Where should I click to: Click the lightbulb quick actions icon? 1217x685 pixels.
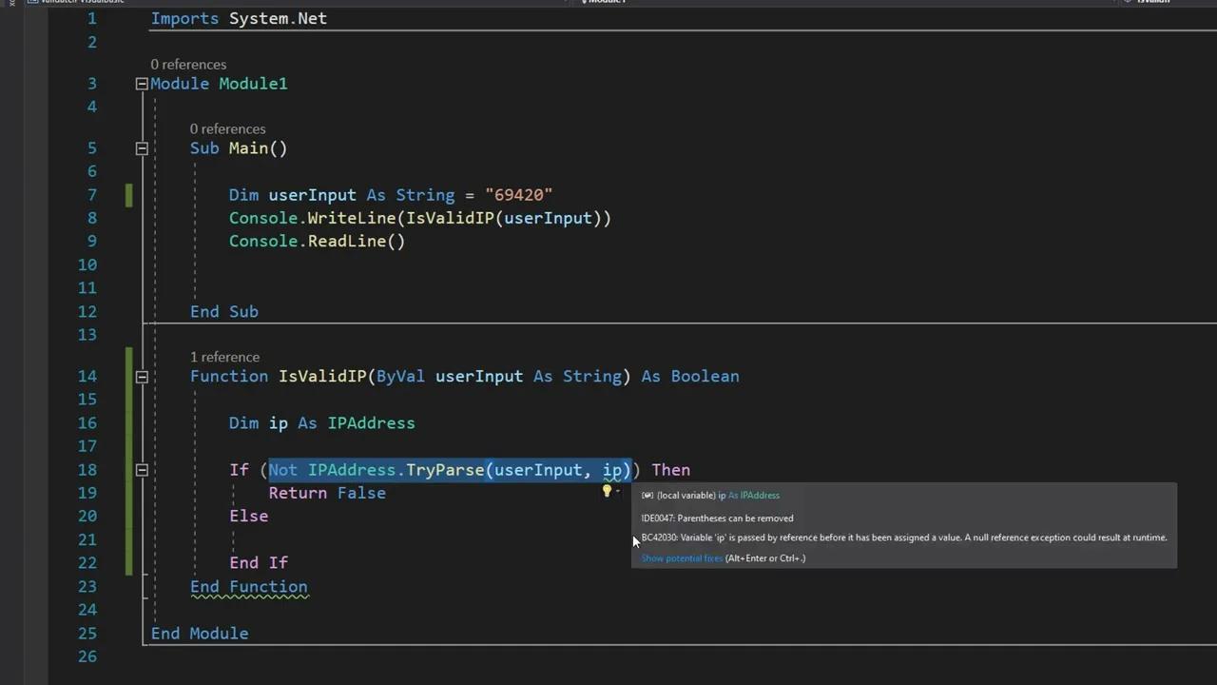tap(607, 491)
